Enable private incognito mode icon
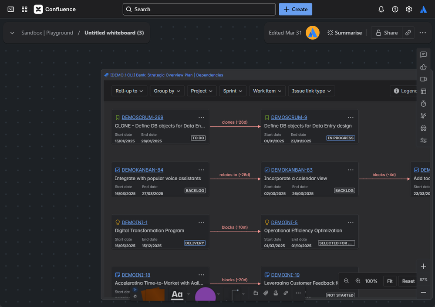 coord(423,128)
